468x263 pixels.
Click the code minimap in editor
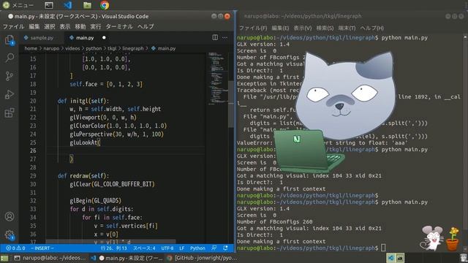tap(217, 78)
